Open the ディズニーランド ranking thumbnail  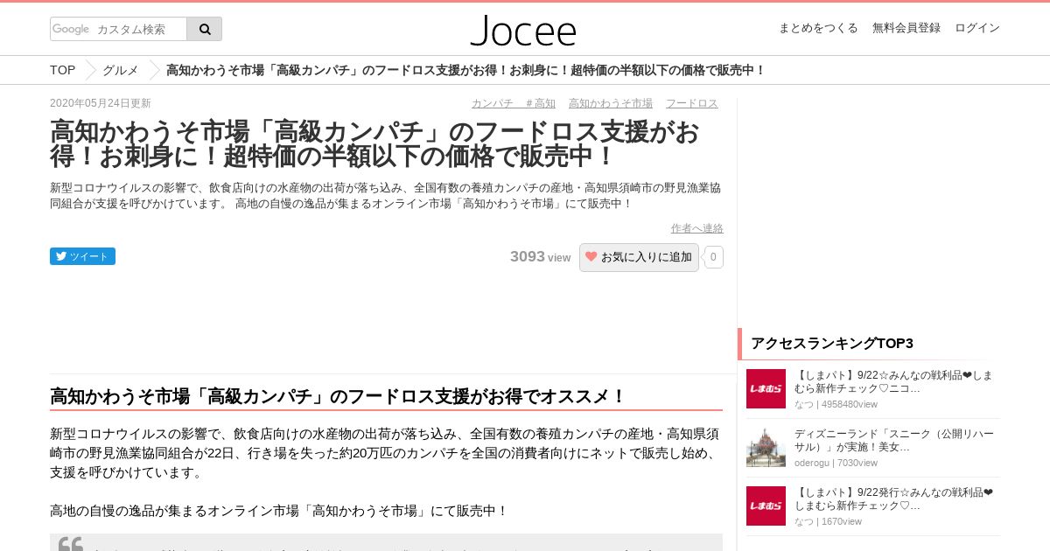point(766,447)
